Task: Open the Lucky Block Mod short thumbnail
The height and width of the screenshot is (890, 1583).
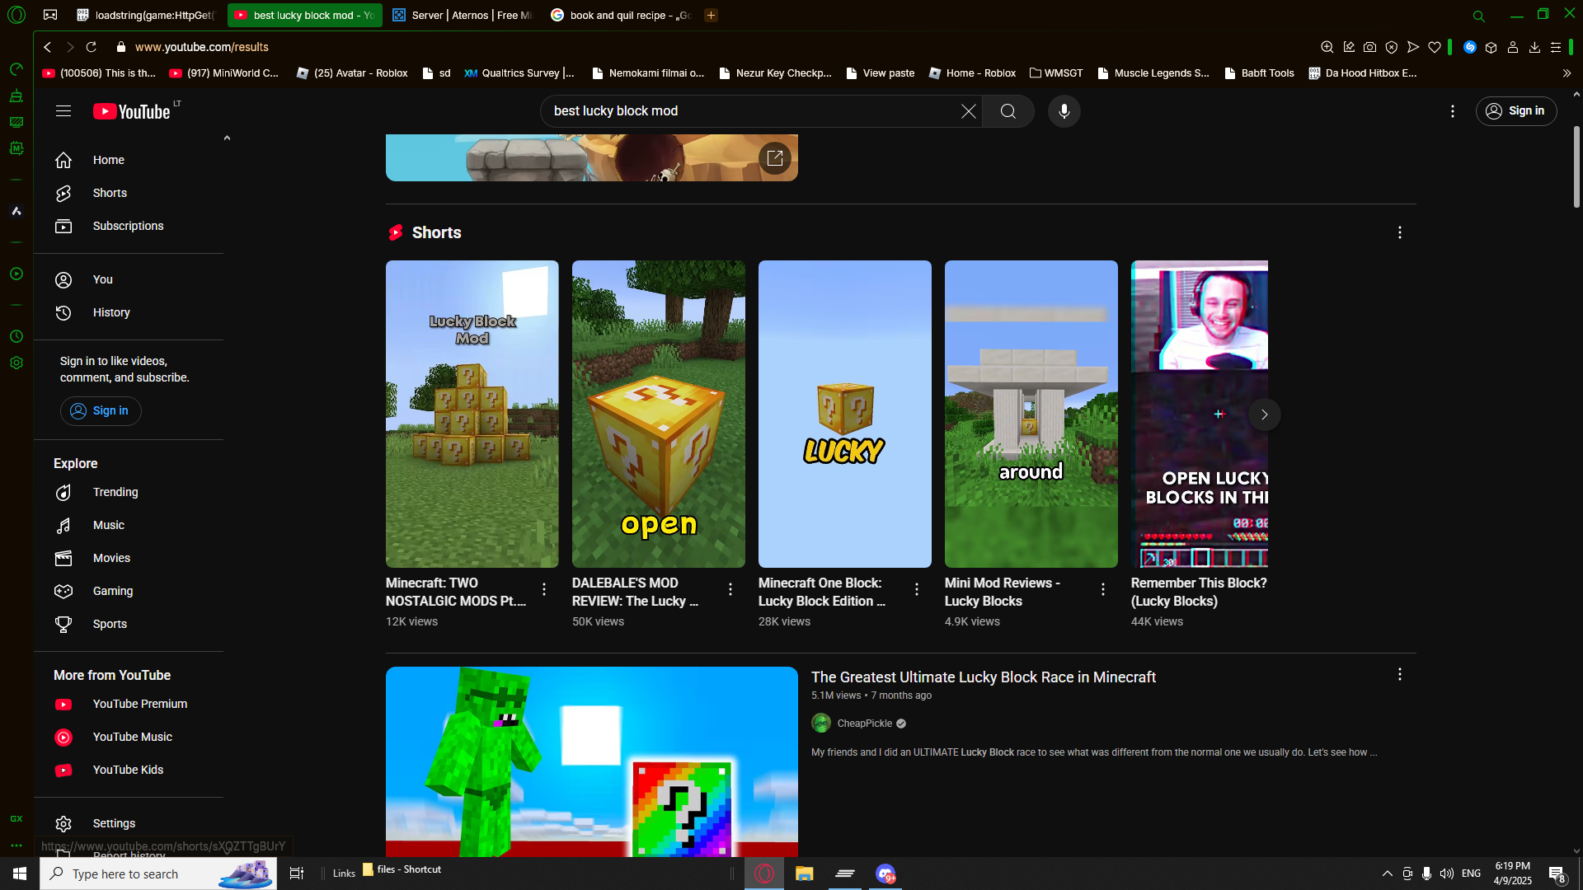Action: (472, 414)
